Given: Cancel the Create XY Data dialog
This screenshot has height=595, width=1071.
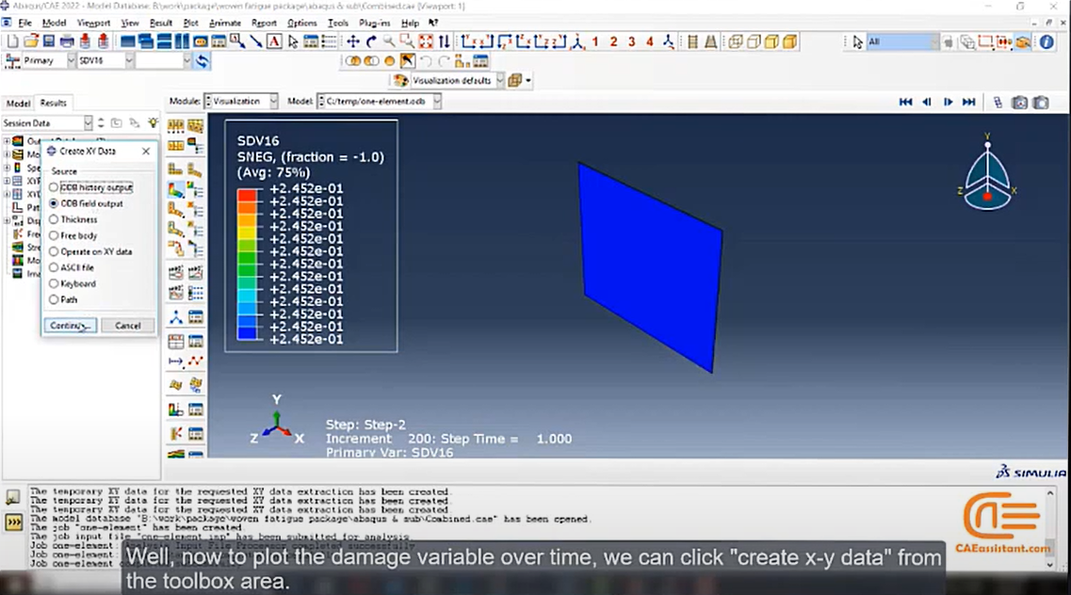Looking at the screenshot, I should tap(128, 326).
